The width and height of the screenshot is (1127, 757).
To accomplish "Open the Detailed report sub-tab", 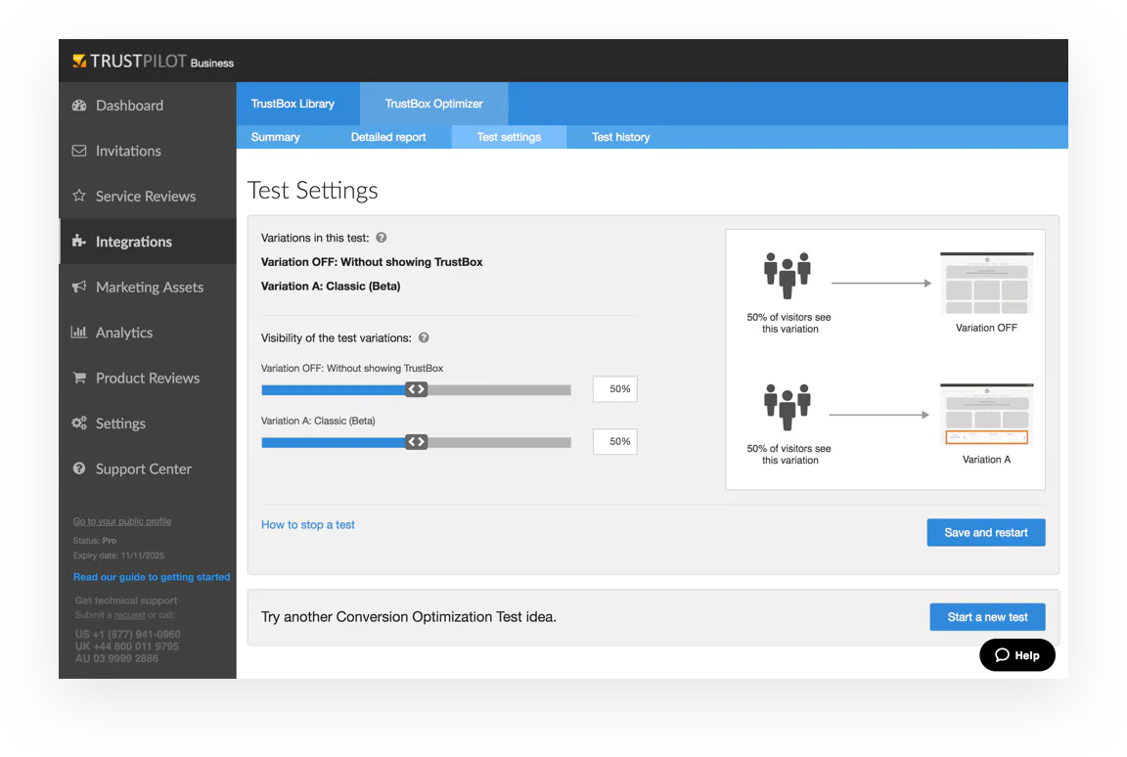I will tap(388, 137).
